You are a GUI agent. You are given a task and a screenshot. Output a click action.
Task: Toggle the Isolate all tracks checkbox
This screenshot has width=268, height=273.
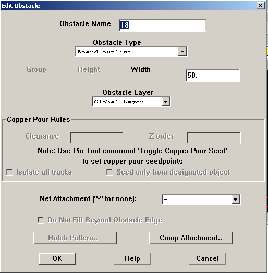point(9,172)
